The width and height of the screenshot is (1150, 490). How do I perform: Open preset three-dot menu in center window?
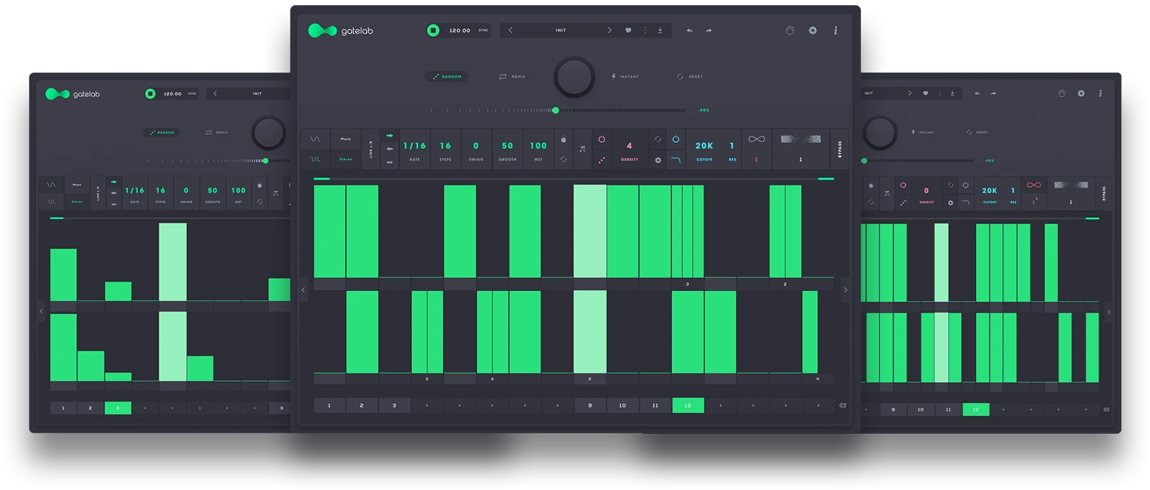tap(645, 30)
